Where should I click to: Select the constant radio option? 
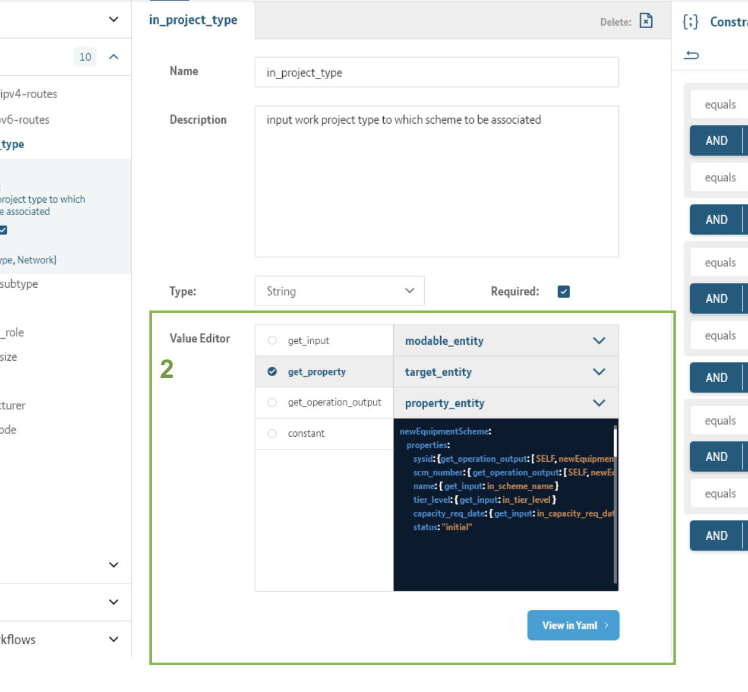click(272, 434)
